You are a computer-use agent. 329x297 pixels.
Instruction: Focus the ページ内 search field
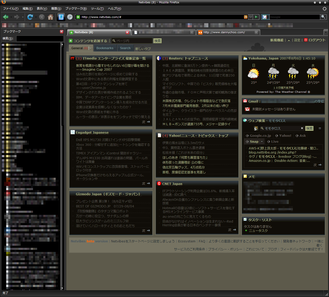point(132,41)
